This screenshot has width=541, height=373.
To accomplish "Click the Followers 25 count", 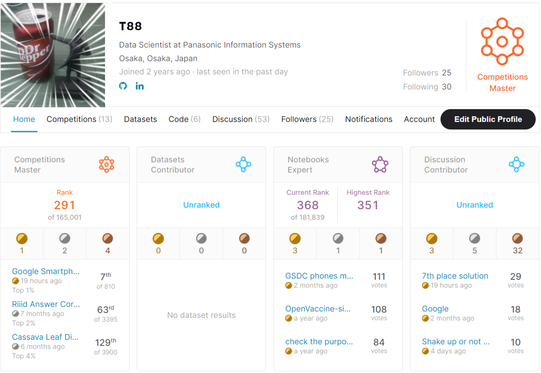I will pyautogui.click(x=427, y=73).
